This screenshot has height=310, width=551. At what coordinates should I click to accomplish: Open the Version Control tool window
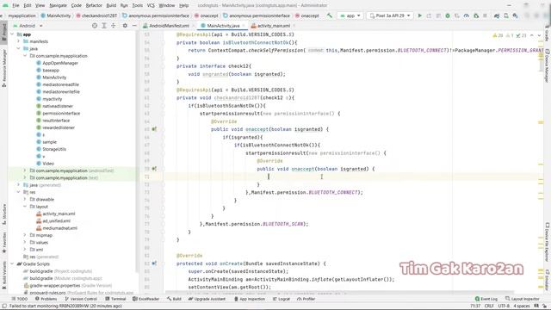click(80, 299)
